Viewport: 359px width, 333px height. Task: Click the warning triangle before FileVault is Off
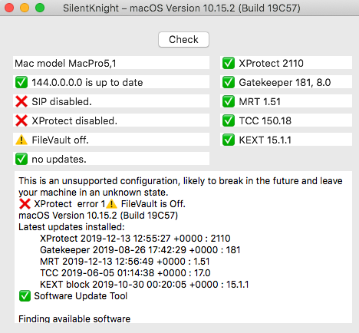pyautogui.click(x=111, y=204)
